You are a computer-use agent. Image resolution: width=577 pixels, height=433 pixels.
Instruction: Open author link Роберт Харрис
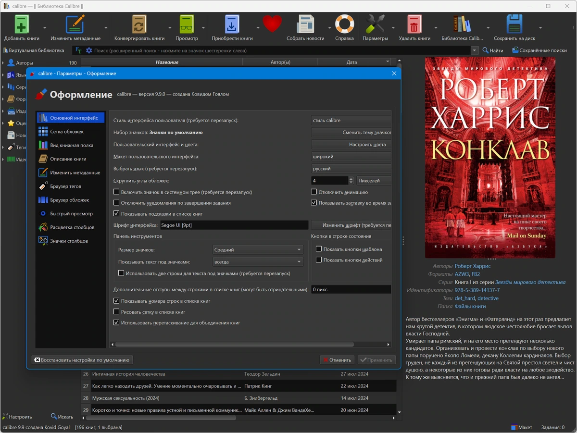473,266
